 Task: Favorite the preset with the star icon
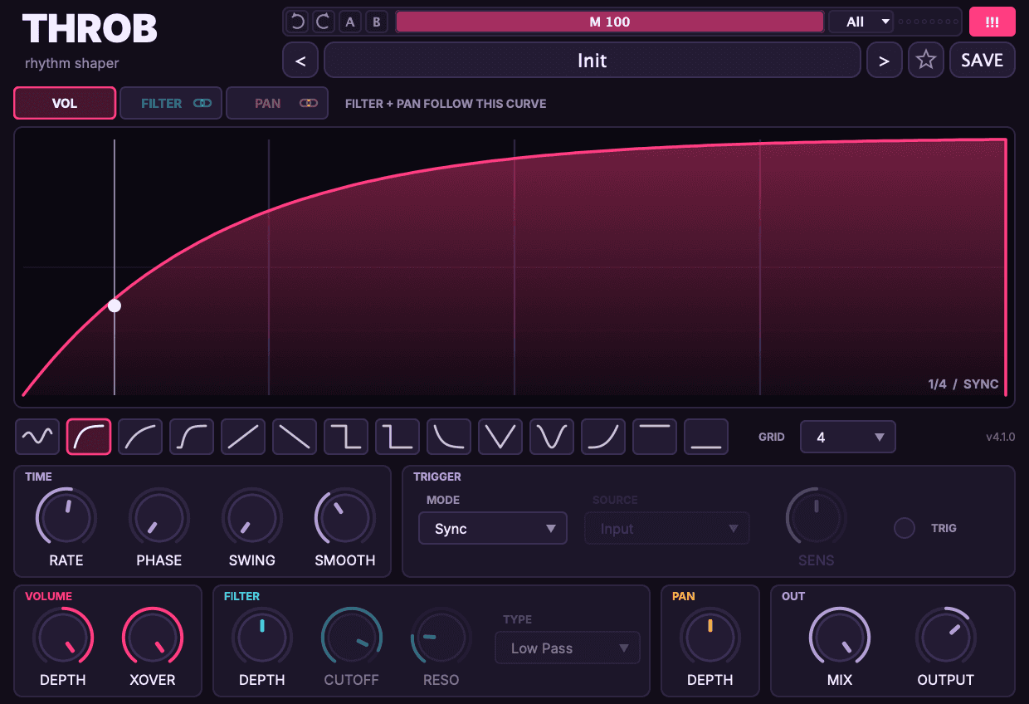(926, 61)
